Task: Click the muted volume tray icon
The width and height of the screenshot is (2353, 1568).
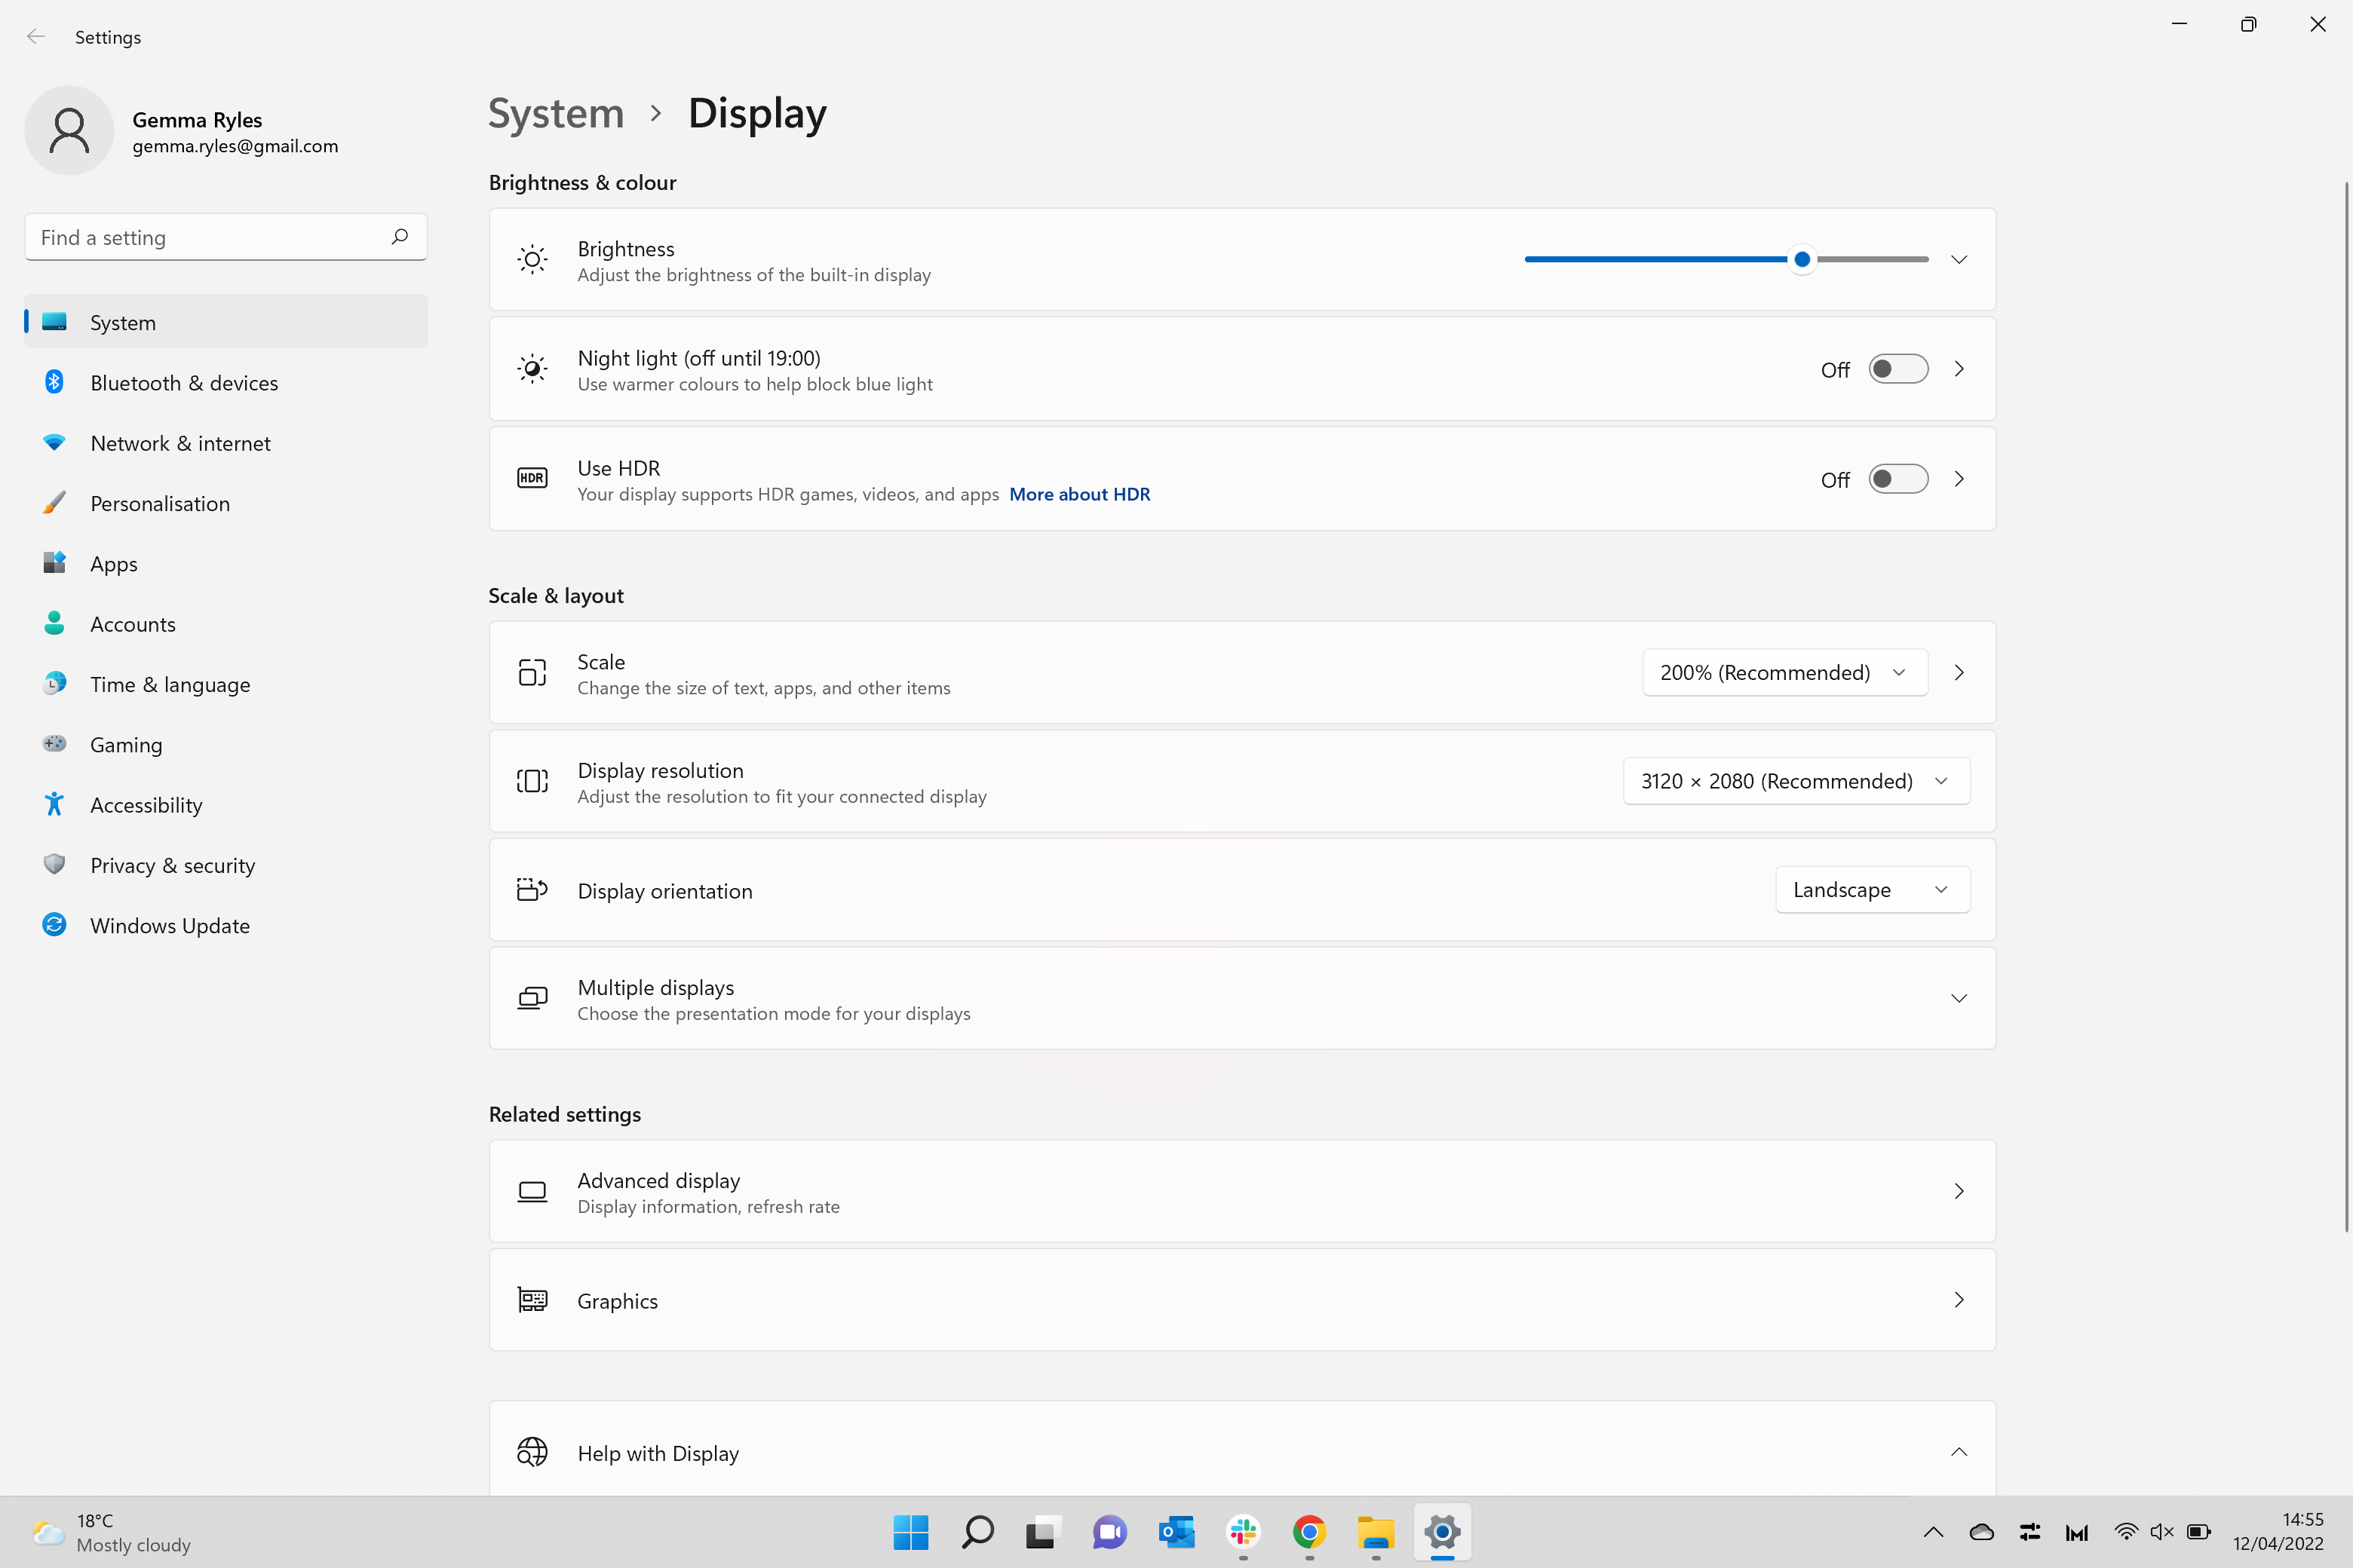Action: (2162, 1532)
